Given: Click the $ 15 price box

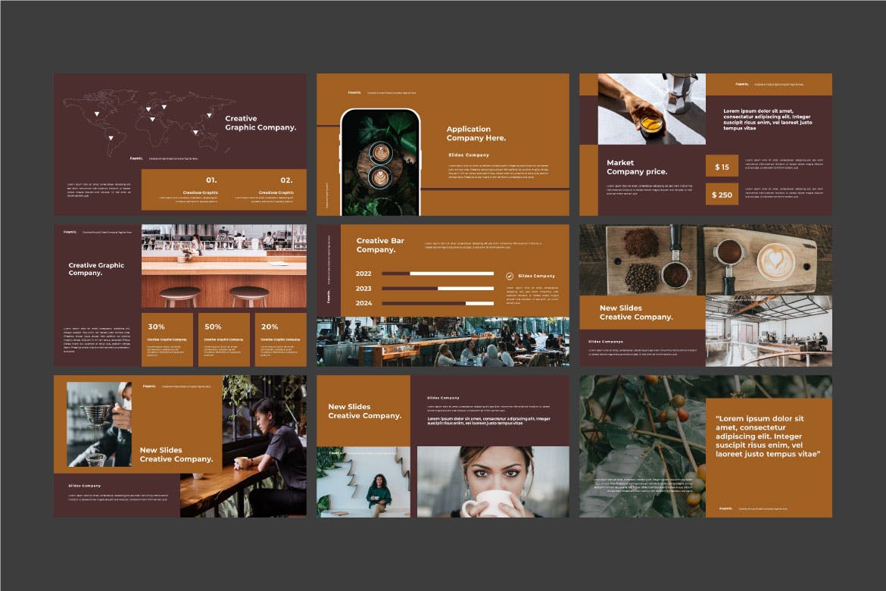Looking at the screenshot, I should pyautogui.click(x=722, y=167).
